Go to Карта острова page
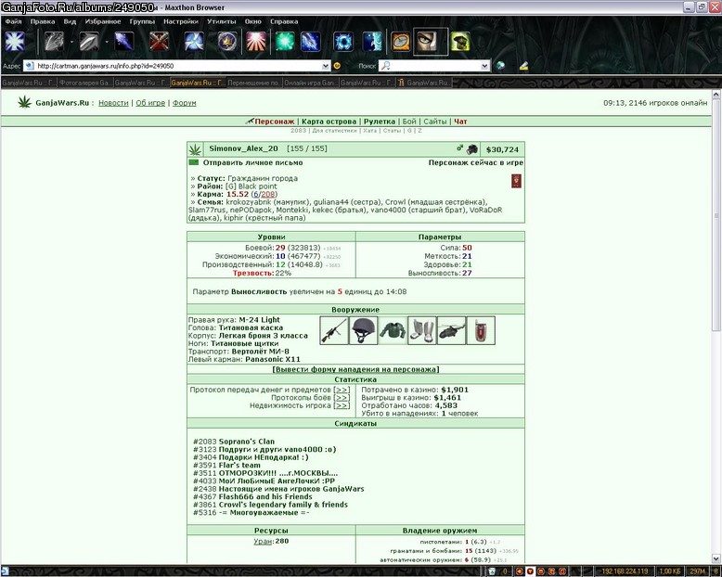 point(329,122)
